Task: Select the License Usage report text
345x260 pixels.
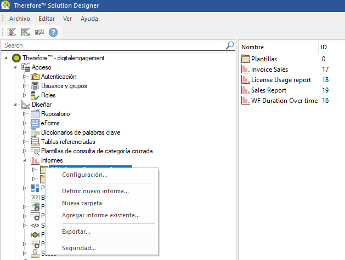Action: click(x=281, y=80)
